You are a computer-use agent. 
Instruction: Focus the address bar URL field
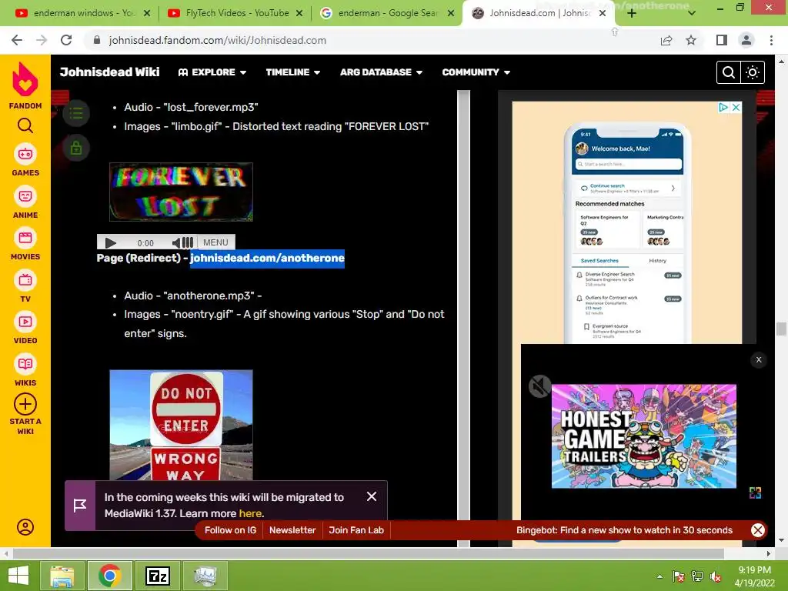point(372,40)
